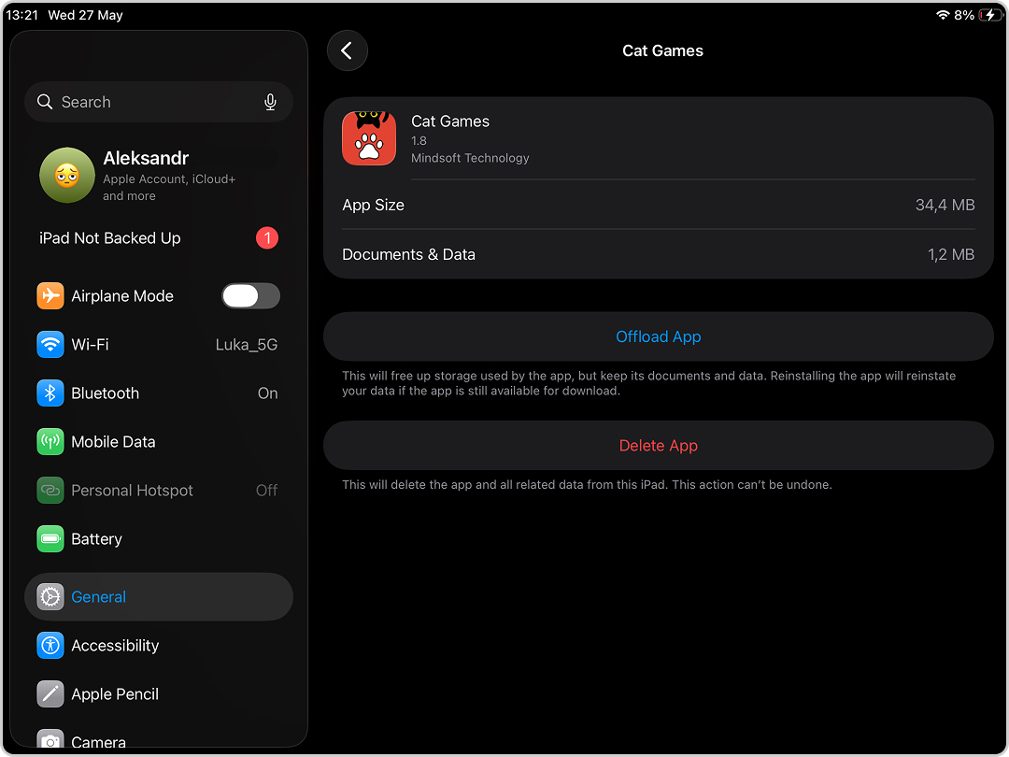Check the Wi-Fi status bar indicator
This screenshot has height=757, width=1009.
(943, 15)
